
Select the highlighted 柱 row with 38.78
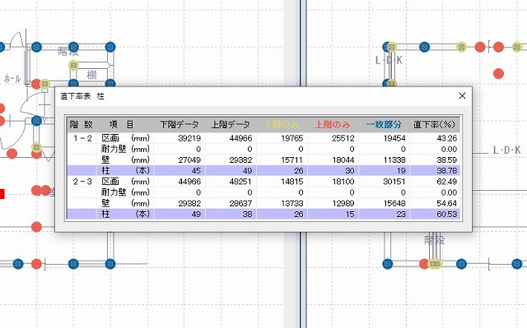[x=263, y=170]
